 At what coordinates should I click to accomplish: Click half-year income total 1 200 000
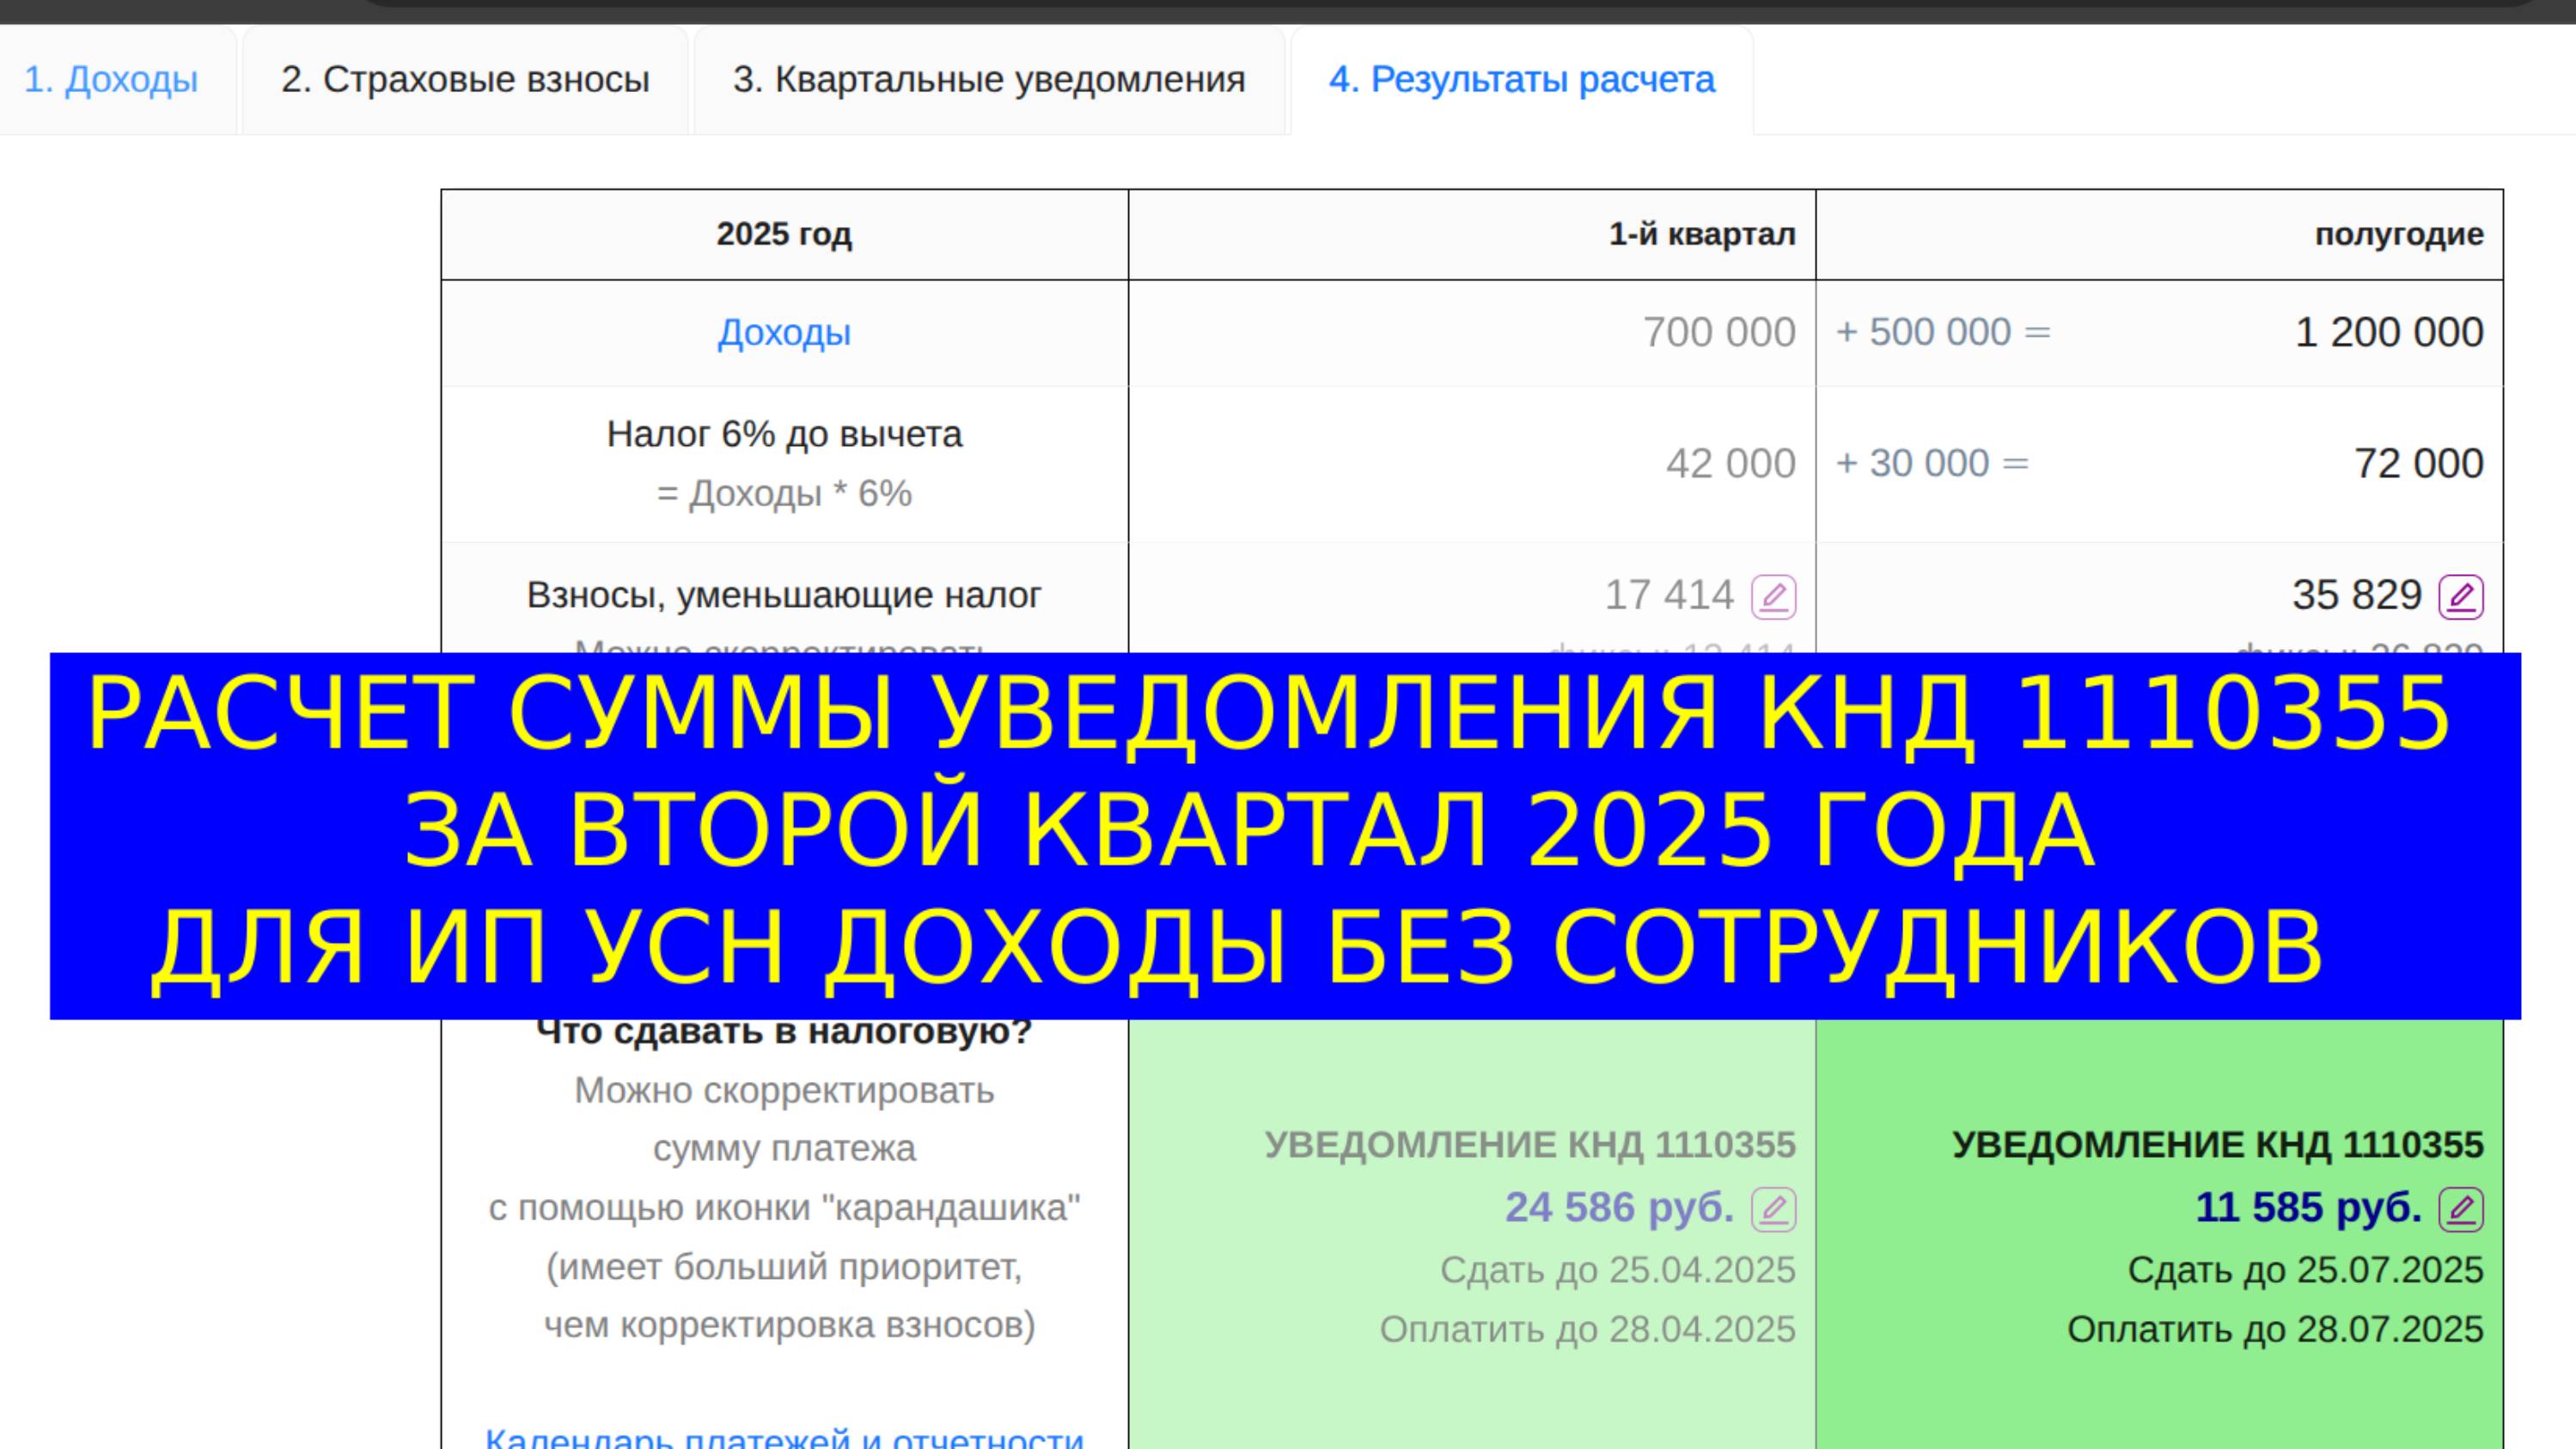[2388, 332]
